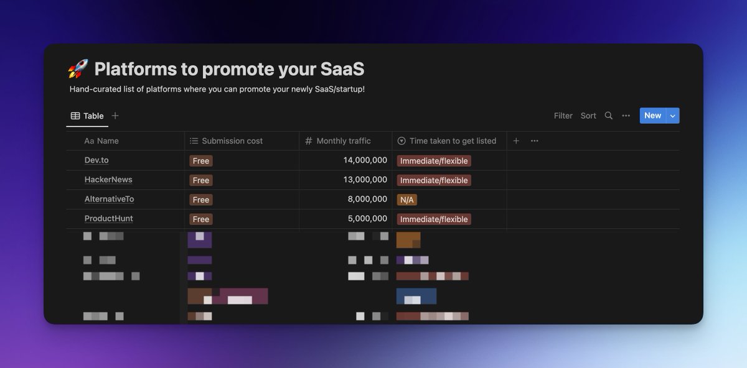747x368 pixels.
Task: Expand the New button dropdown arrow
Action: point(673,116)
